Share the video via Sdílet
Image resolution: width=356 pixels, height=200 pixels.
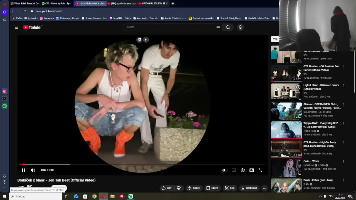[x=193, y=188]
